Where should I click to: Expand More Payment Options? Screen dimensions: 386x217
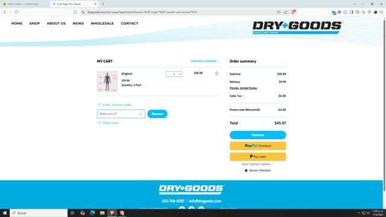tap(258, 164)
